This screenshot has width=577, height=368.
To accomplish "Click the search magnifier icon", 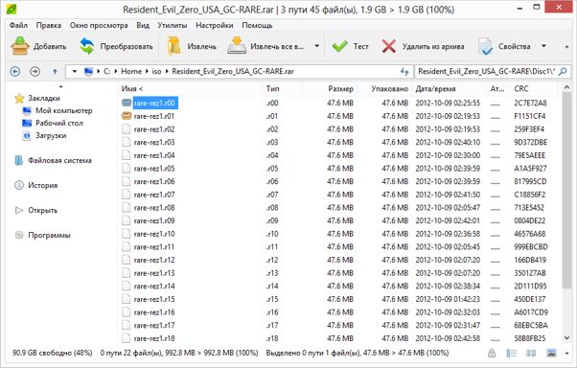I will click(563, 71).
